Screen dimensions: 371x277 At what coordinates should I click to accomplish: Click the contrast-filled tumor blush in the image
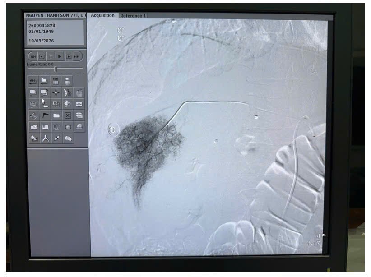click(144, 144)
